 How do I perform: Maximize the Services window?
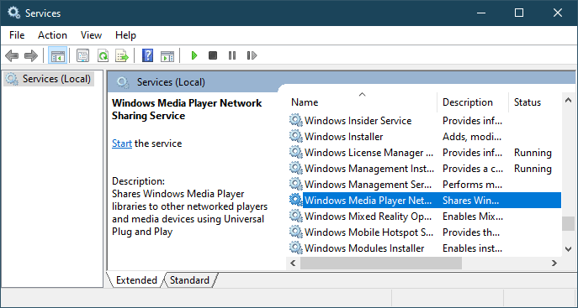point(519,13)
